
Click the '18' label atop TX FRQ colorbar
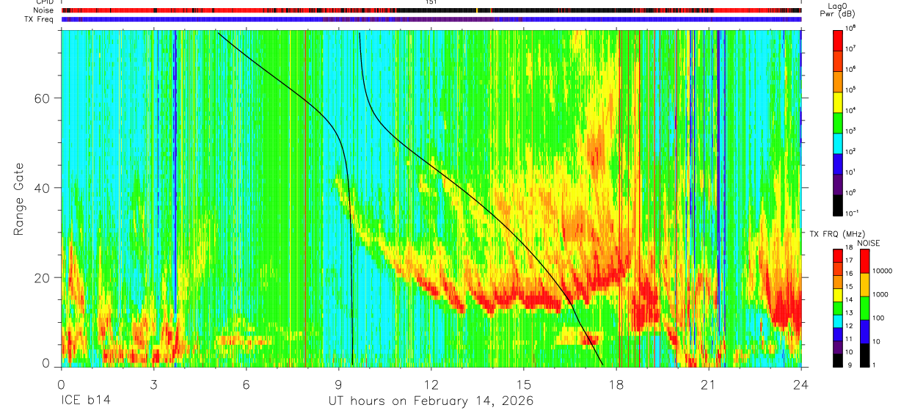849,247
